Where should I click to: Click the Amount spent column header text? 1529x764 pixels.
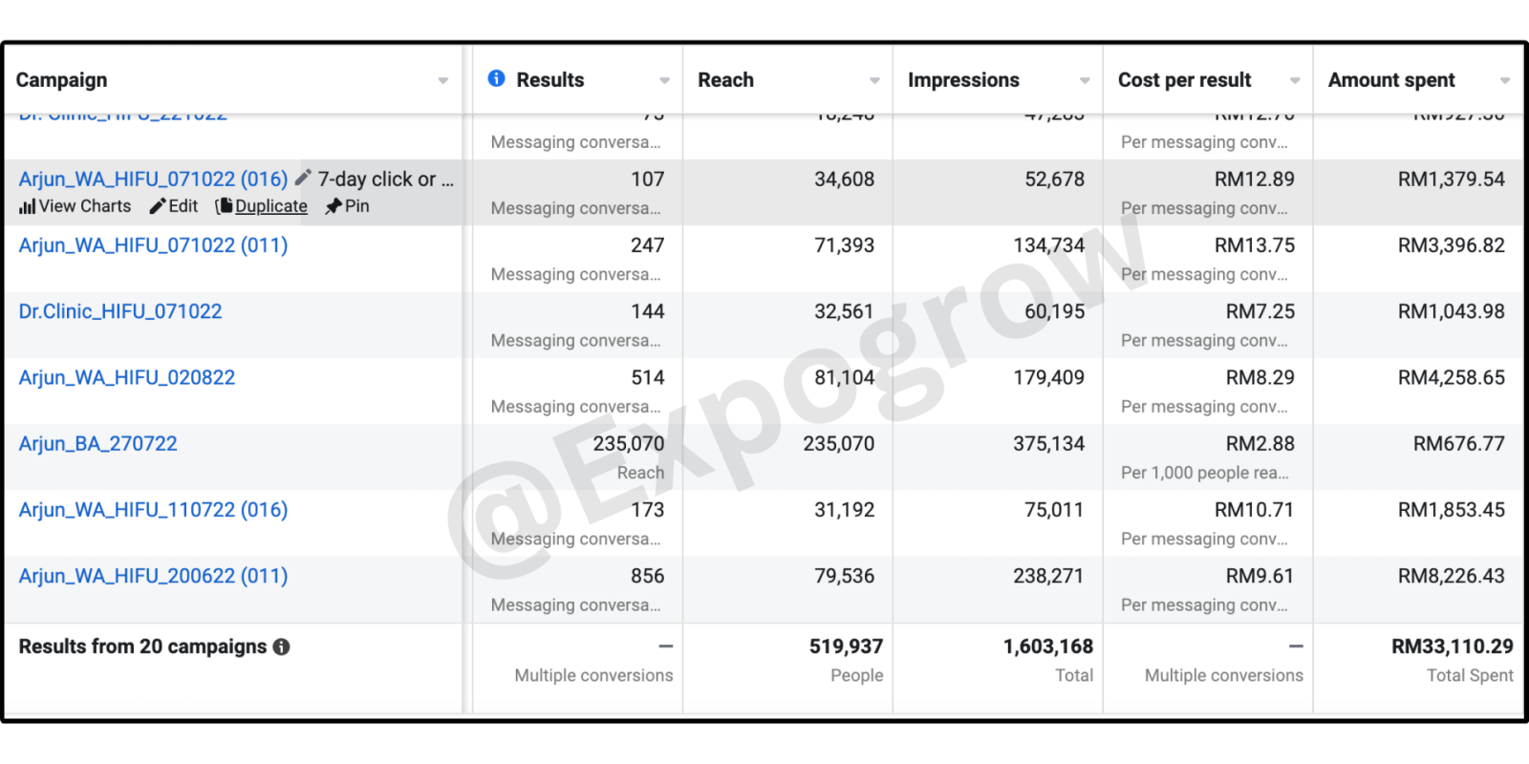pyautogui.click(x=1391, y=80)
